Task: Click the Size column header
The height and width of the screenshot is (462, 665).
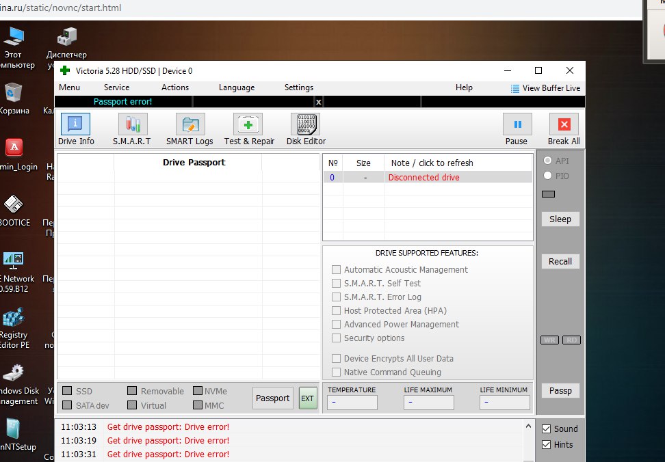Action: pos(363,163)
